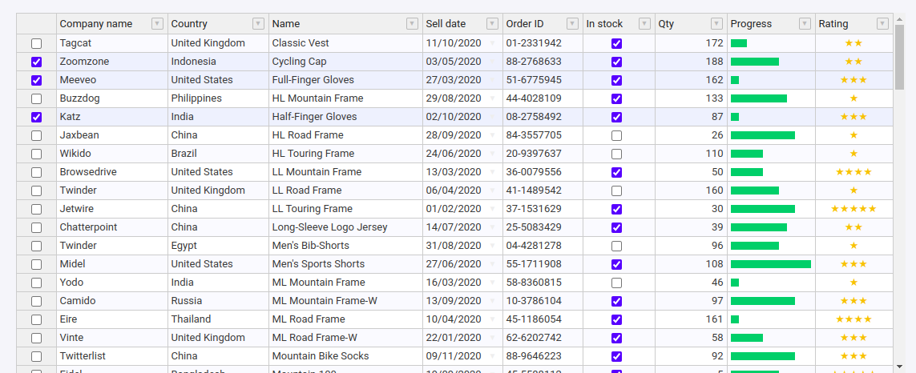Open Name column filter dropdown

(413, 24)
